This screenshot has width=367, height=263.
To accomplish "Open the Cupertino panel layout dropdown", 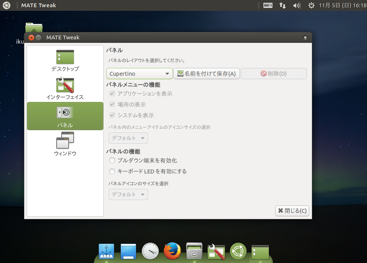I will [x=140, y=74].
